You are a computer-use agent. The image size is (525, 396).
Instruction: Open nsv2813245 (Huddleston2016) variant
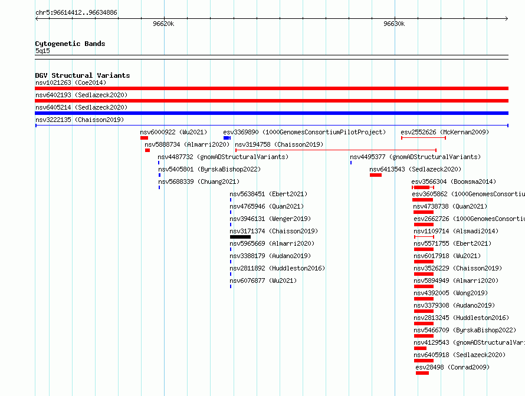(461, 318)
